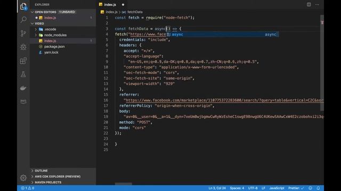Open the AWS explorer icon

pos(23,101)
